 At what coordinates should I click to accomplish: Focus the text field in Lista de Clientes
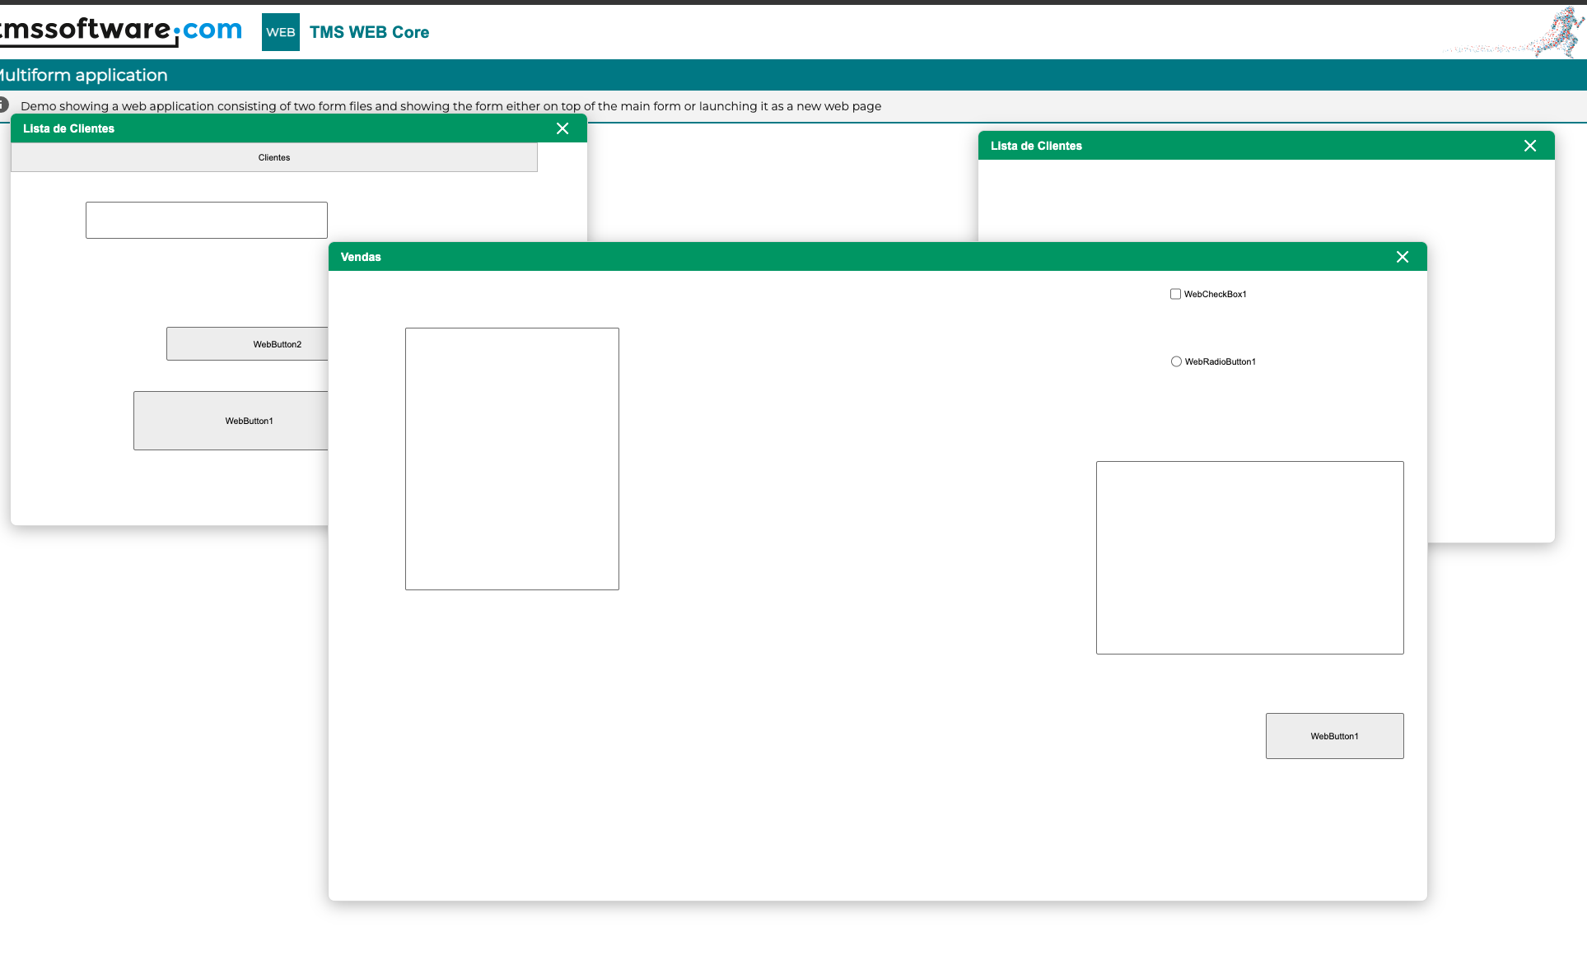[206, 220]
